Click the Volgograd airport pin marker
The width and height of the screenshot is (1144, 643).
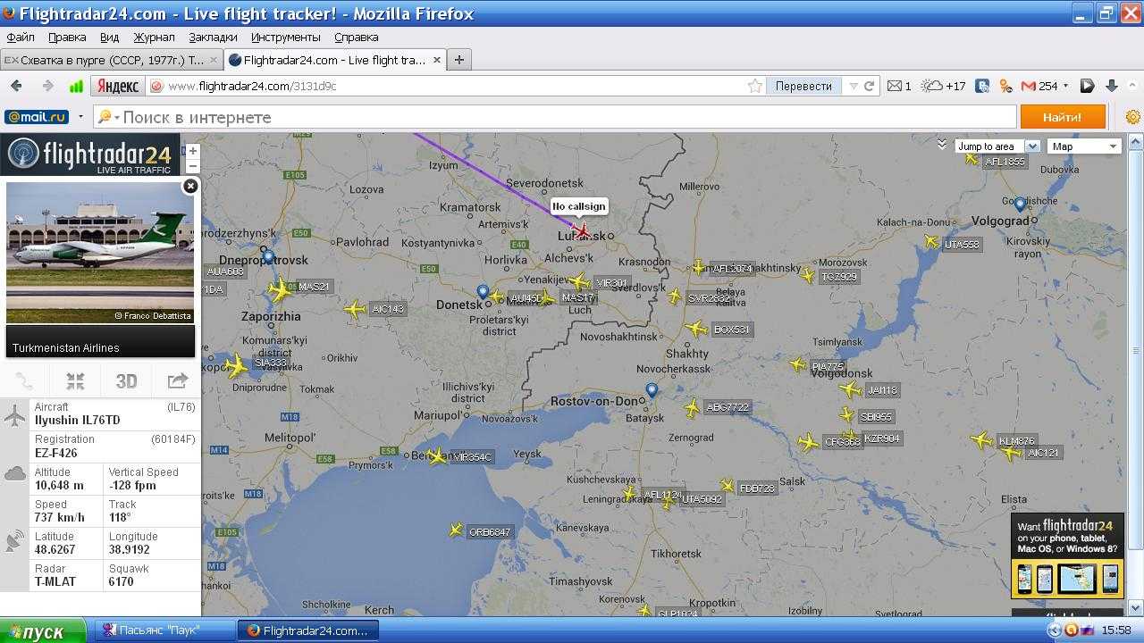point(1020,205)
